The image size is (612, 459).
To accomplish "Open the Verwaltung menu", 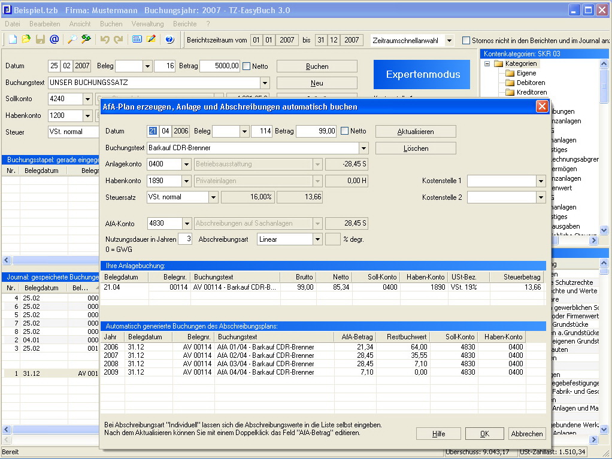I will (x=147, y=24).
